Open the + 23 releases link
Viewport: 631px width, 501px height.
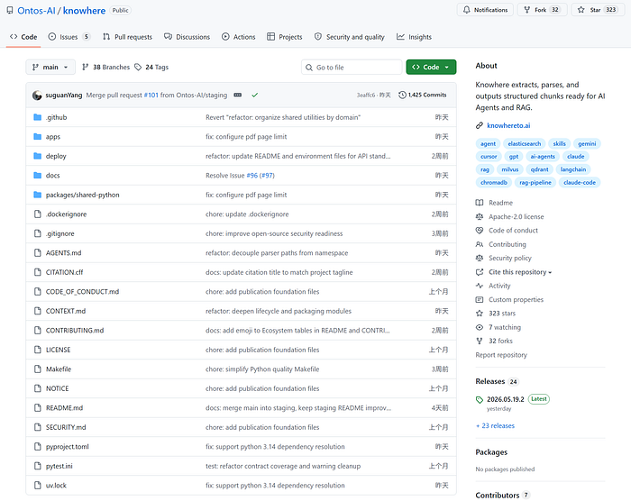496,425
